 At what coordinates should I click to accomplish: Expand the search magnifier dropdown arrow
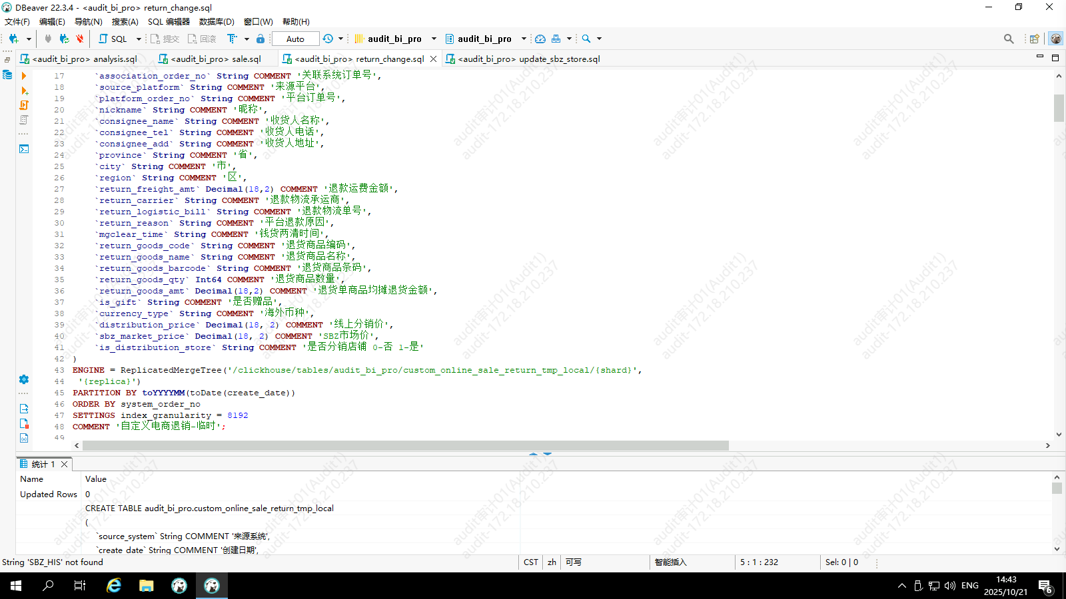click(599, 39)
